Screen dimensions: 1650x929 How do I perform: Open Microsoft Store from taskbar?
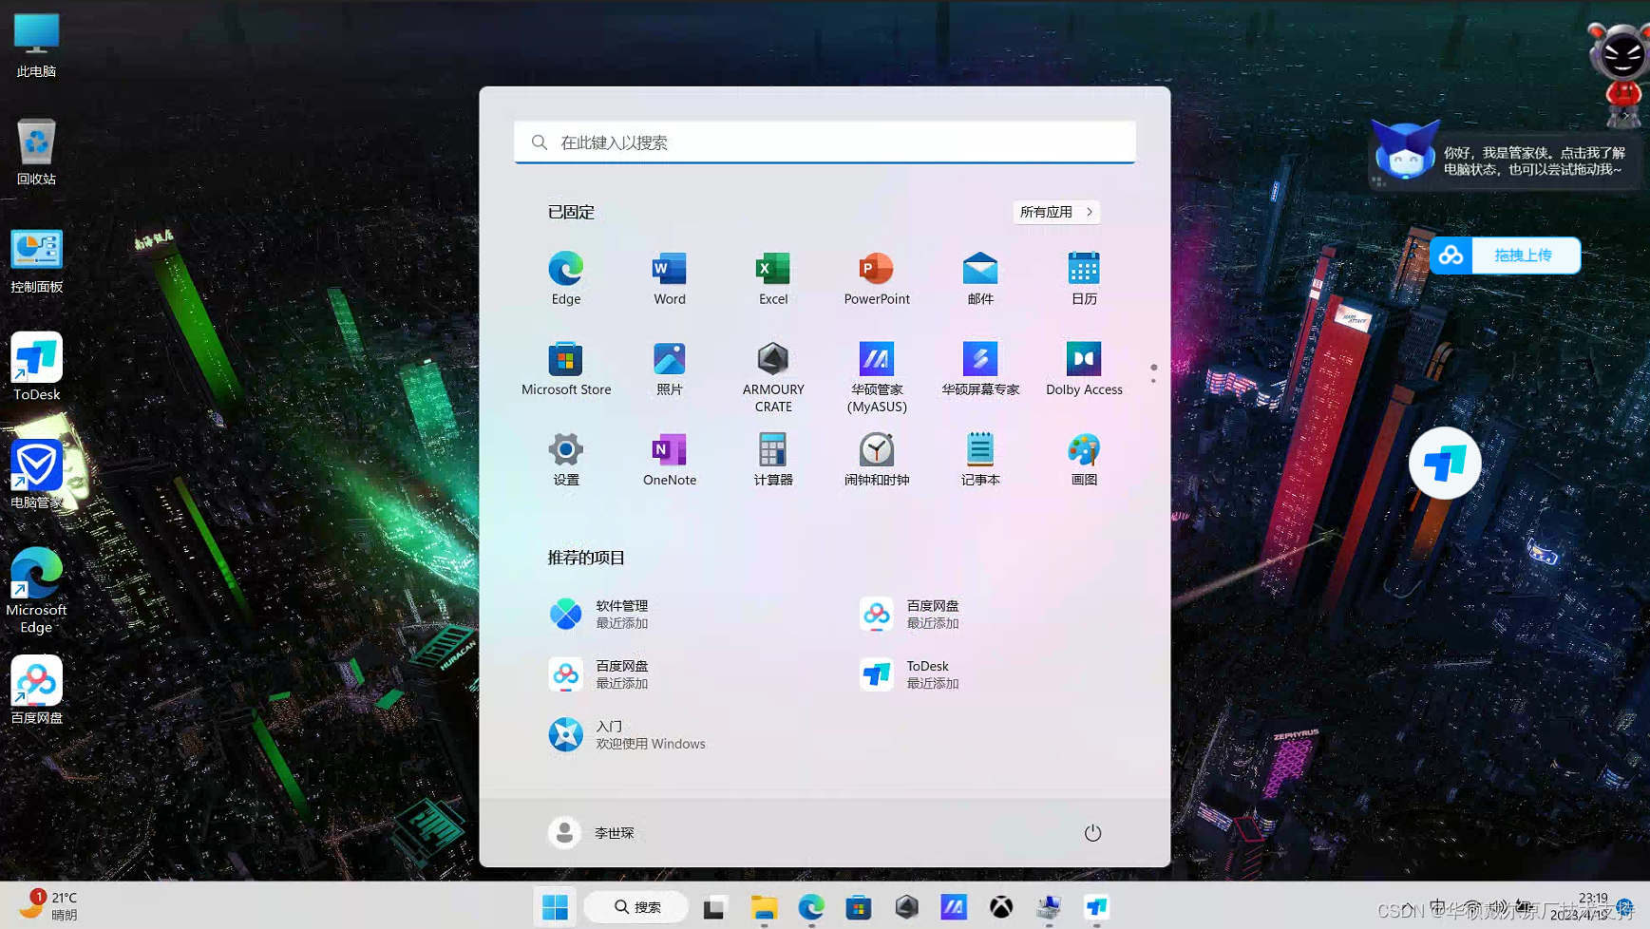pos(859,907)
